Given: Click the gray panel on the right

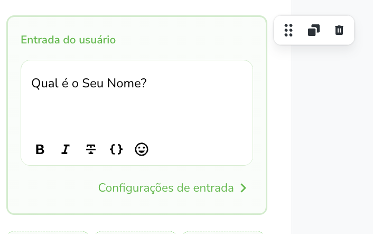Looking at the screenshot, I should [x=333, y=132].
